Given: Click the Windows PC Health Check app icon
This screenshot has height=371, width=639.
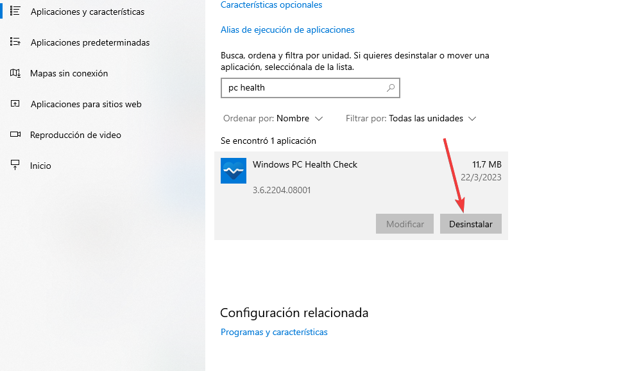Looking at the screenshot, I should tap(234, 171).
